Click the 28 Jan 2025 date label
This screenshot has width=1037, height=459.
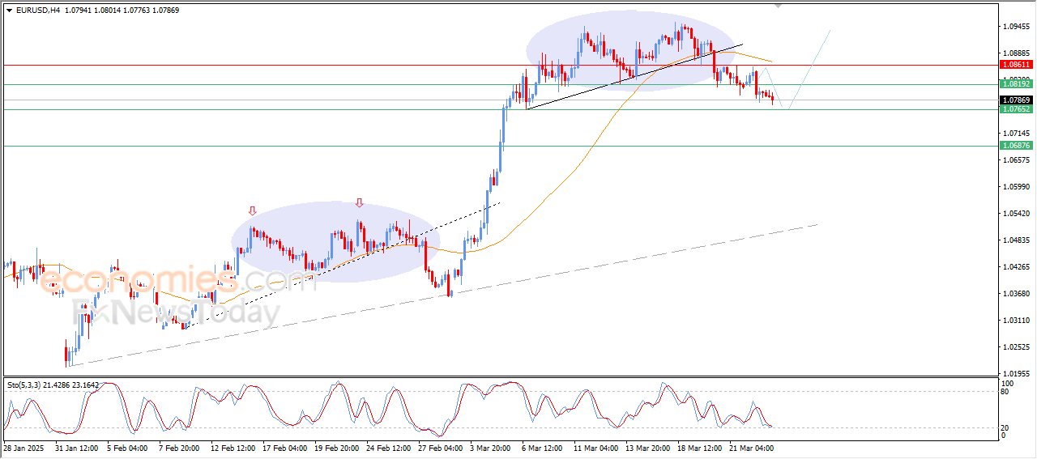(x=23, y=447)
